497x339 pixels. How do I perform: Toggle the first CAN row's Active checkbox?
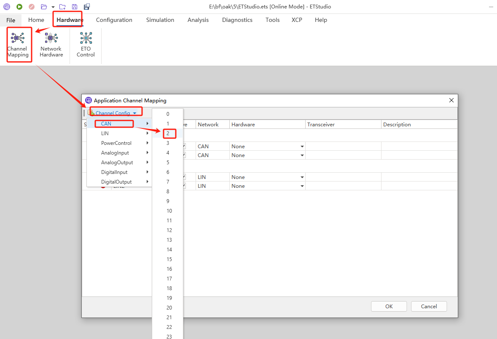tap(184, 146)
